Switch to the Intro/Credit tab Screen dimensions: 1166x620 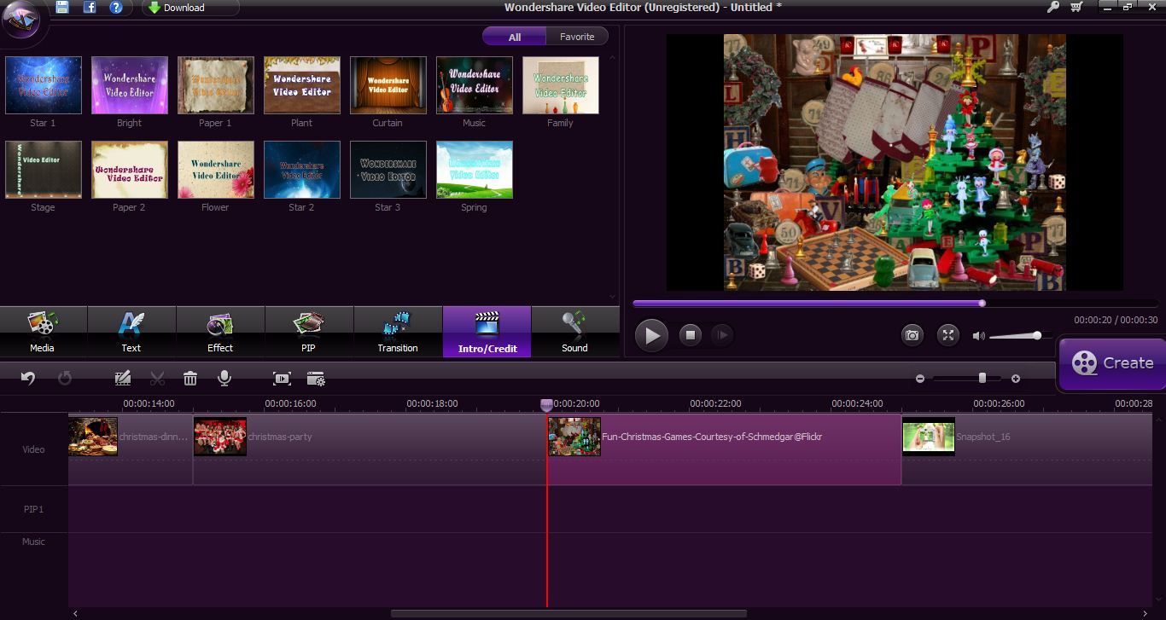point(487,332)
